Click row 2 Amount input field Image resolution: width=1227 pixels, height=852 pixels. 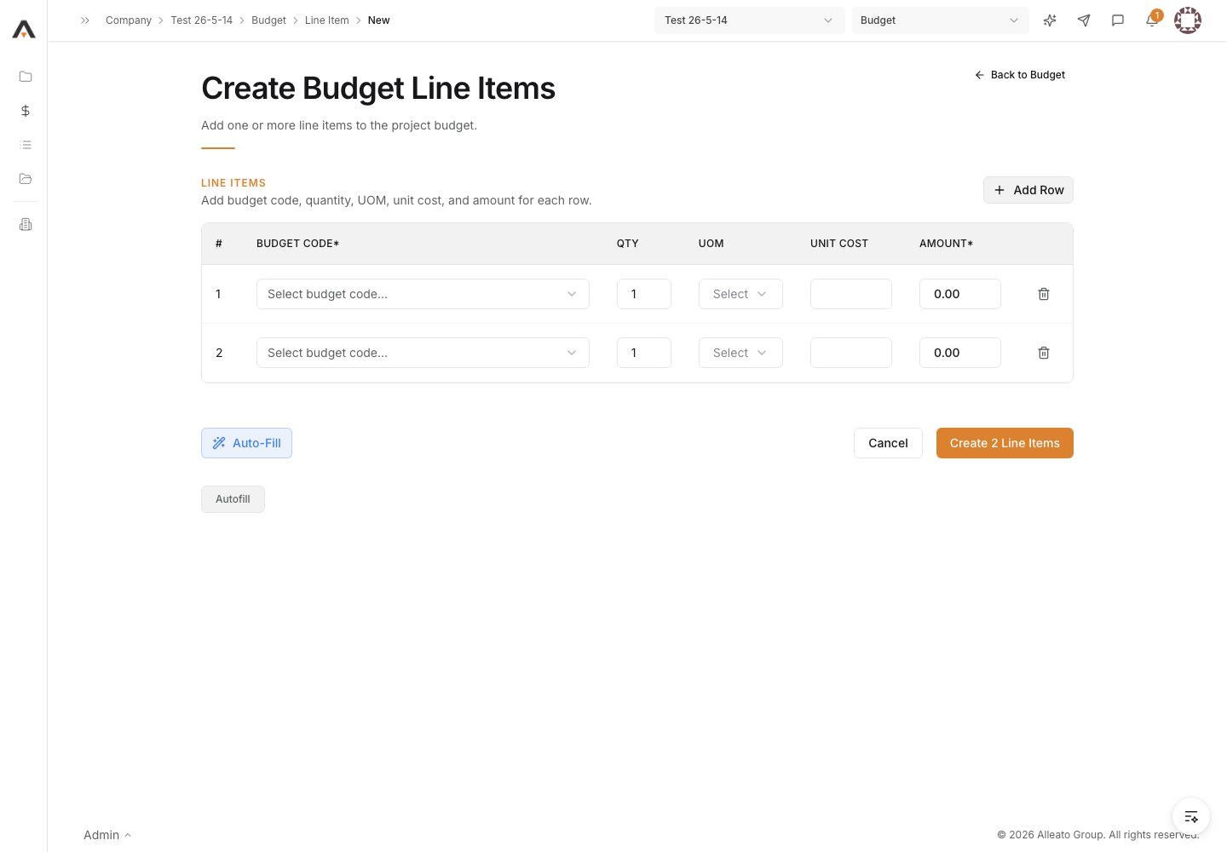(960, 353)
